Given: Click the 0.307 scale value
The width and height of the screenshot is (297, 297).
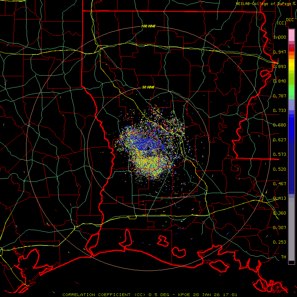Looking at the screenshot, I should point(280,227).
